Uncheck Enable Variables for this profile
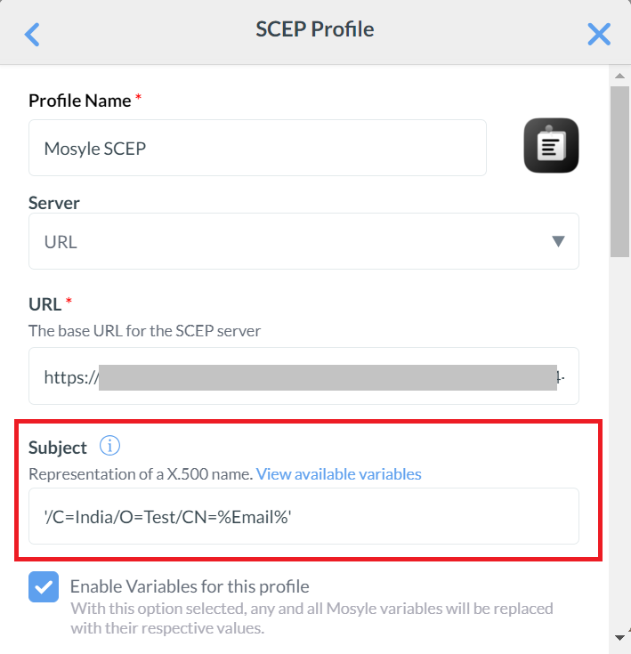The image size is (631, 654). (x=44, y=586)
